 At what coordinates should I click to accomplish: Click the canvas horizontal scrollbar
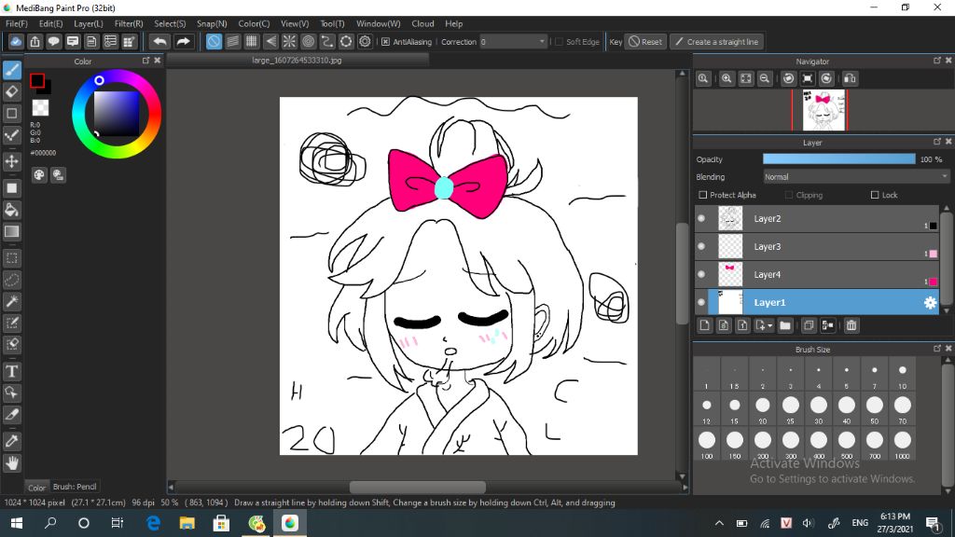(417, 487)
